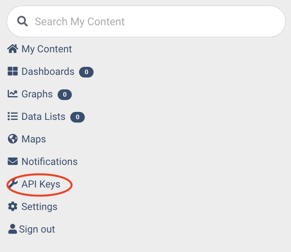Click the Notifications envelope icon

click(13, 162)
